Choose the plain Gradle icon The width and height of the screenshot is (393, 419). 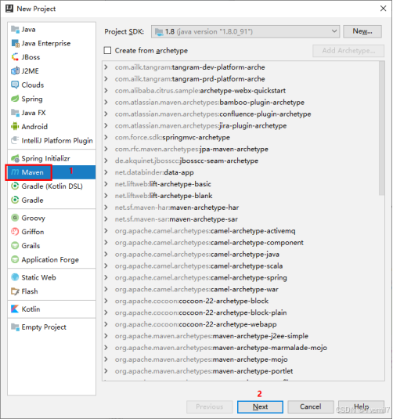pos(15,200)
